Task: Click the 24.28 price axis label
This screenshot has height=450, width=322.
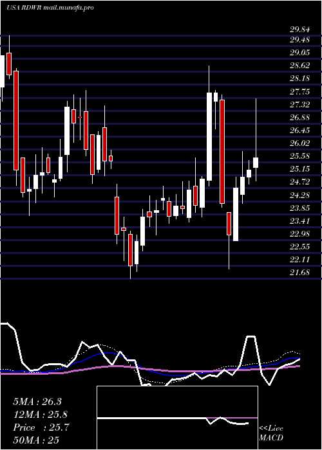Action: [x=299, y=195]
